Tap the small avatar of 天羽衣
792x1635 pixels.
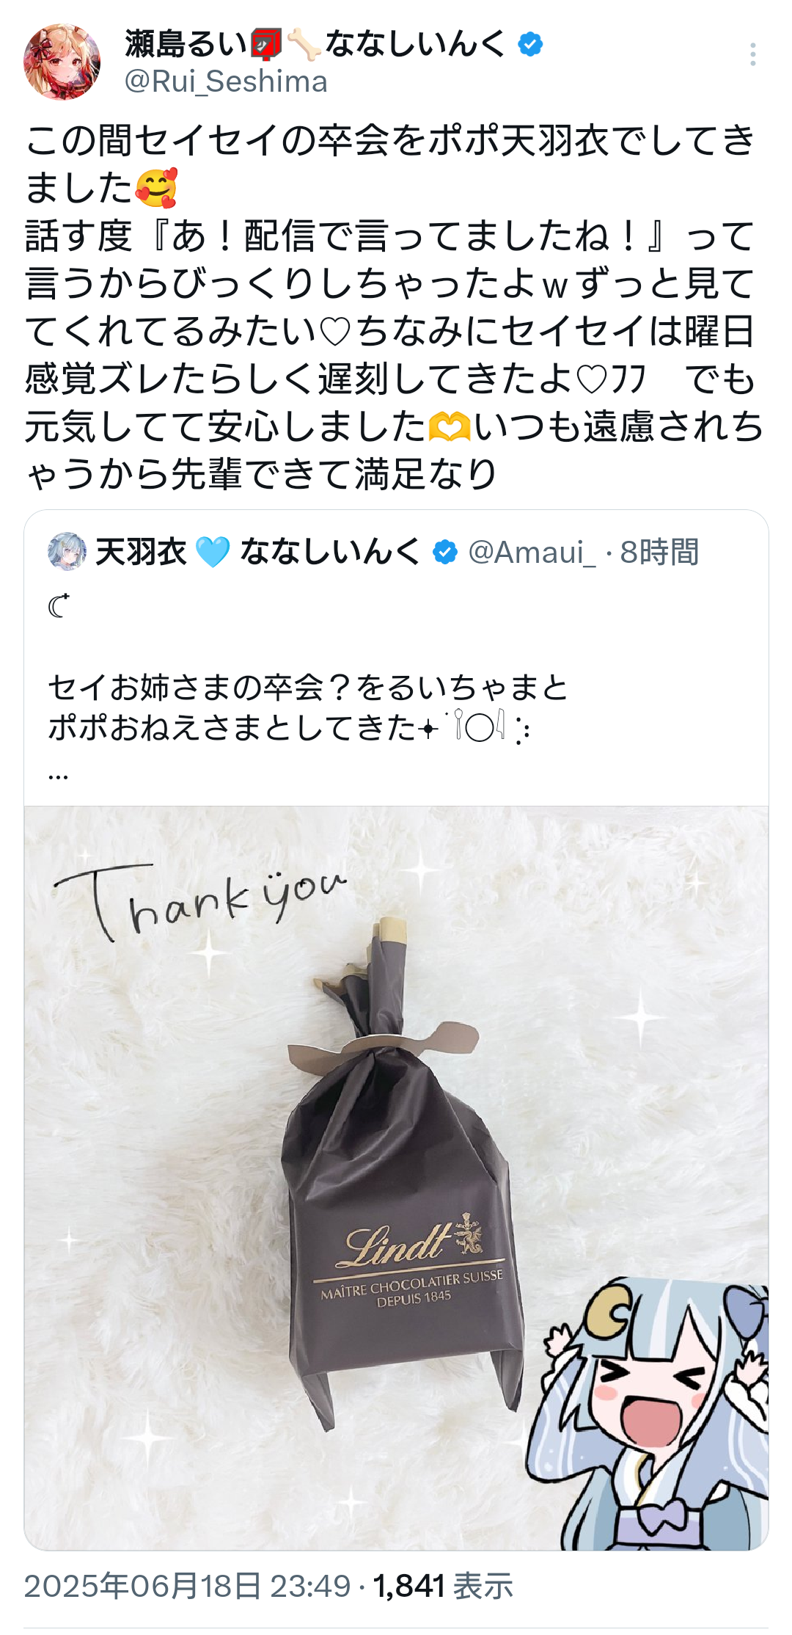point(67,551)
